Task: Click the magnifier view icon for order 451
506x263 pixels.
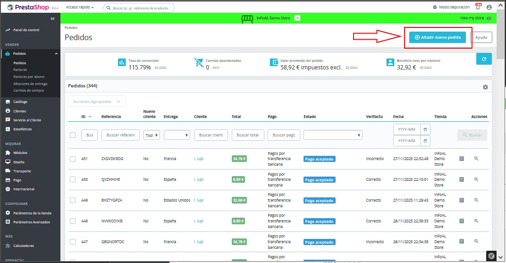Action: 476,159
